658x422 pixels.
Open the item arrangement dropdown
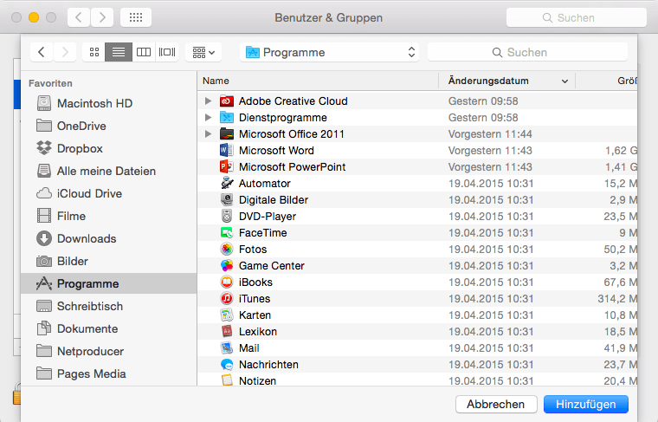(x=203, y=52)
